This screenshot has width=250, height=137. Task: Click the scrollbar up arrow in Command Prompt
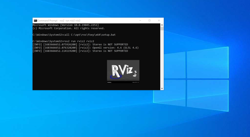tap(162, 25)
